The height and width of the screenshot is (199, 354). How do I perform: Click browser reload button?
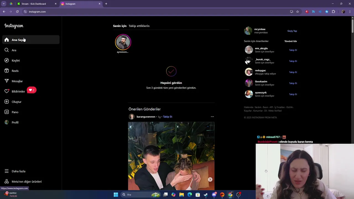pos(17,12)
